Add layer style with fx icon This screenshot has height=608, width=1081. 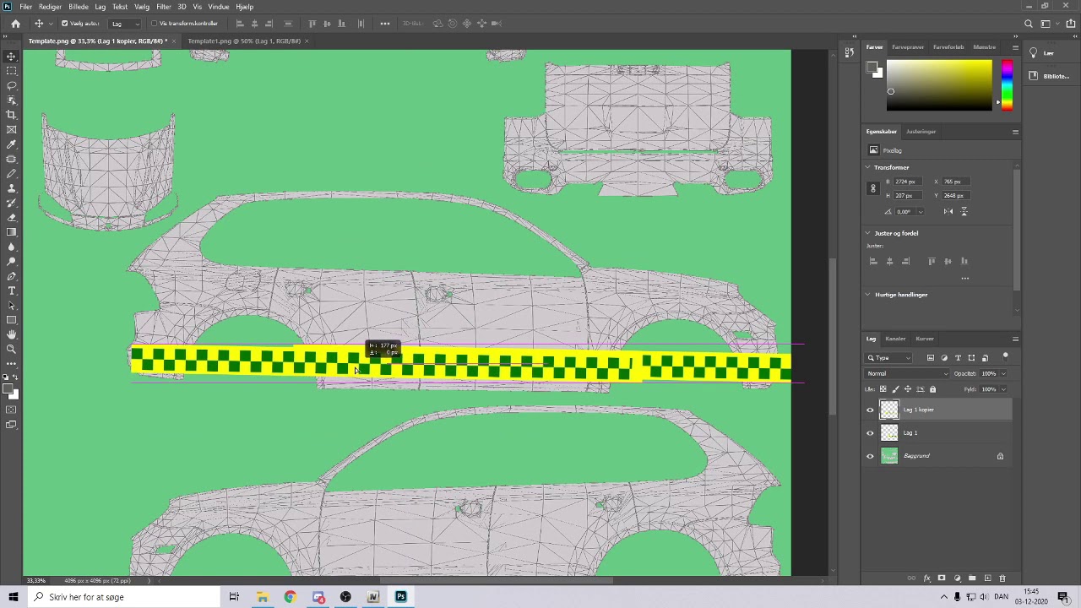point(926,578)
